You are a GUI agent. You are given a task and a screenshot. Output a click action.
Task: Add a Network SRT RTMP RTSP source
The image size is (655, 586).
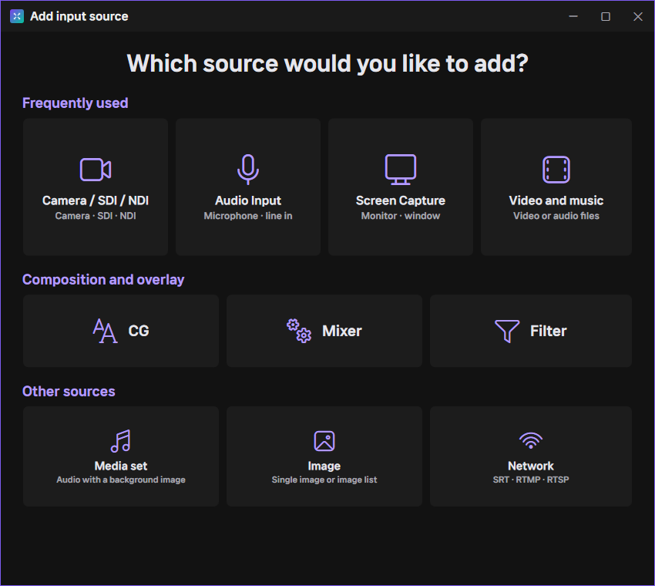[x=530, y=456]
